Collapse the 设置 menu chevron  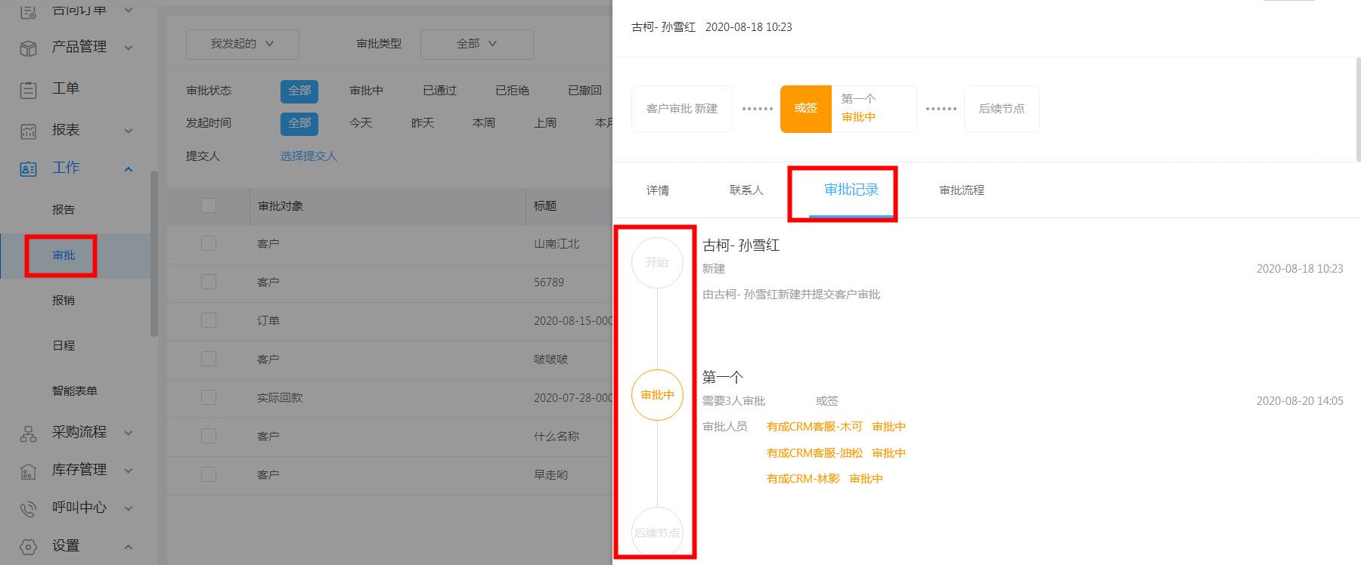click(x=129, y=546)
